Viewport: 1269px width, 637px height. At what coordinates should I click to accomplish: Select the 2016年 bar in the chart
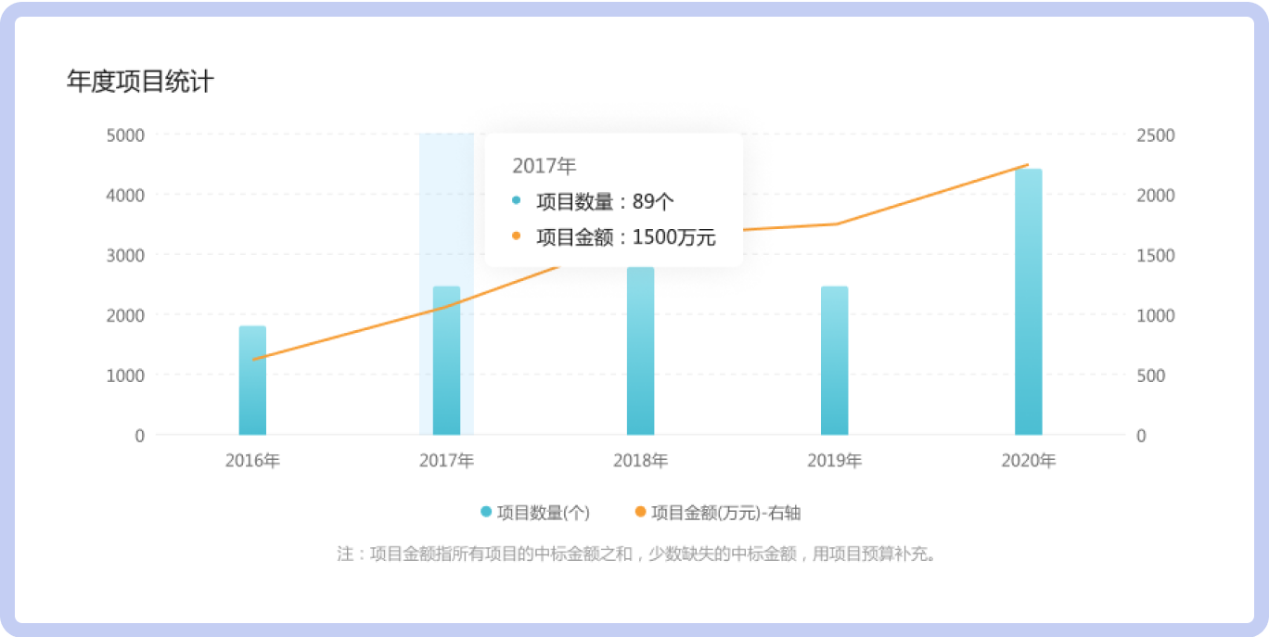(250, 380)
